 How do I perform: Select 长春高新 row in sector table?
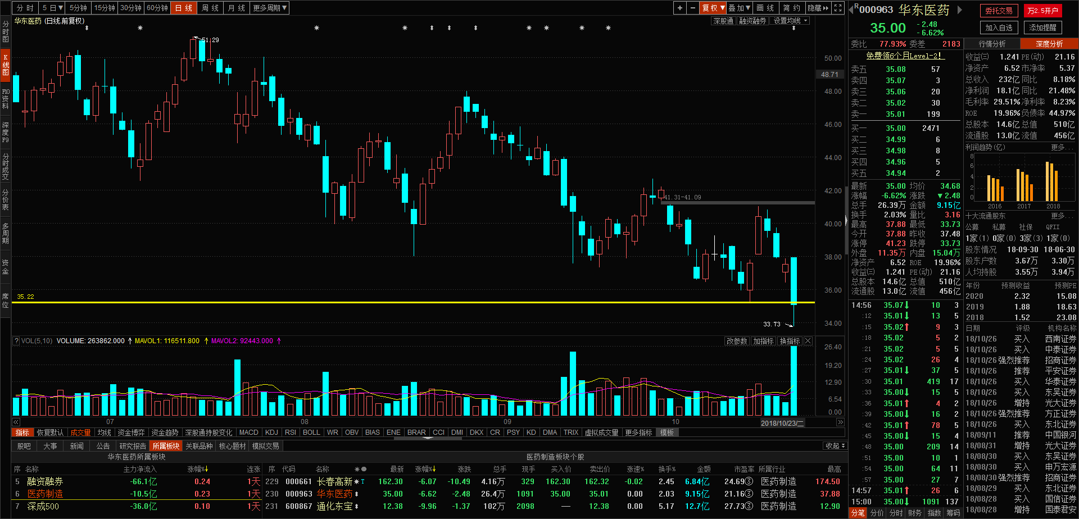click(554, 481)
